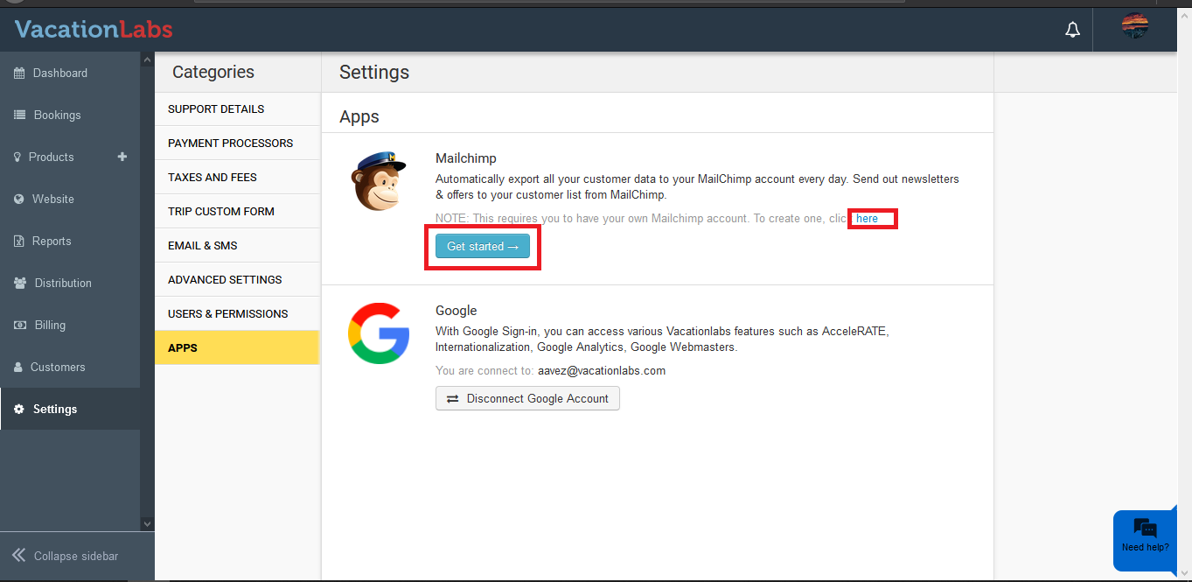Click the Products lightbulb icon
The image size is (1192, 582).
[x=17, y=157]
